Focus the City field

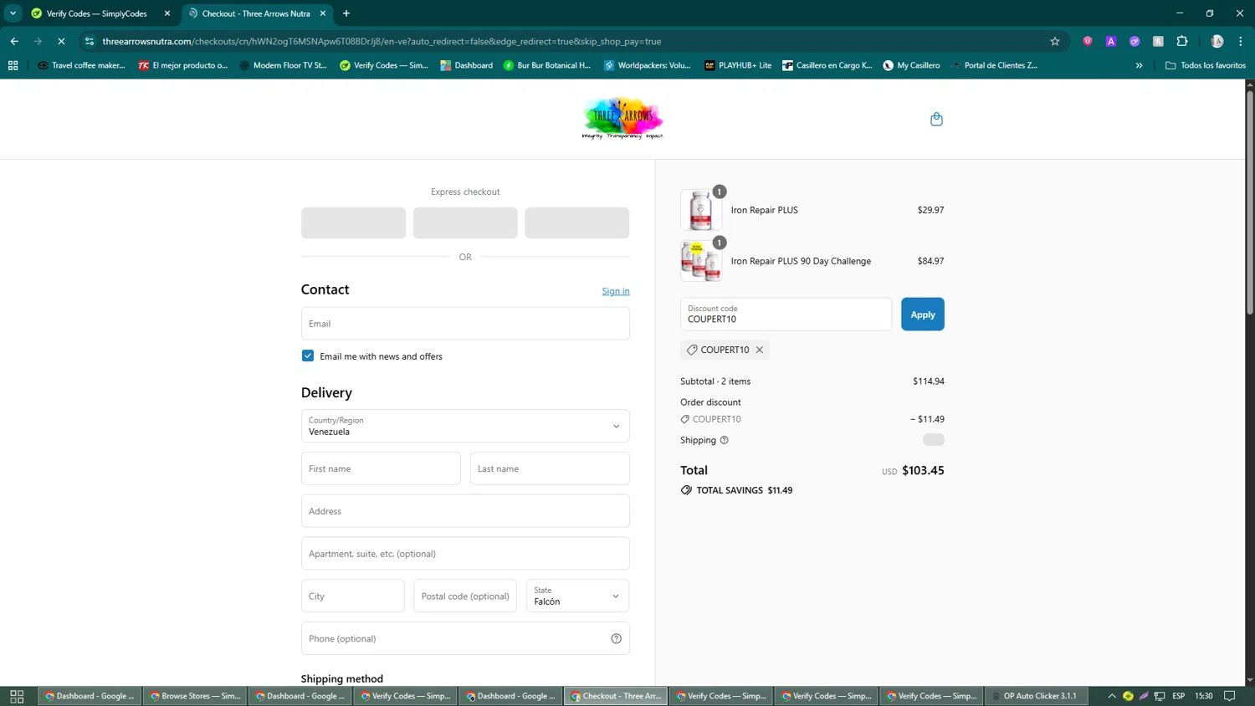(352, 596)
